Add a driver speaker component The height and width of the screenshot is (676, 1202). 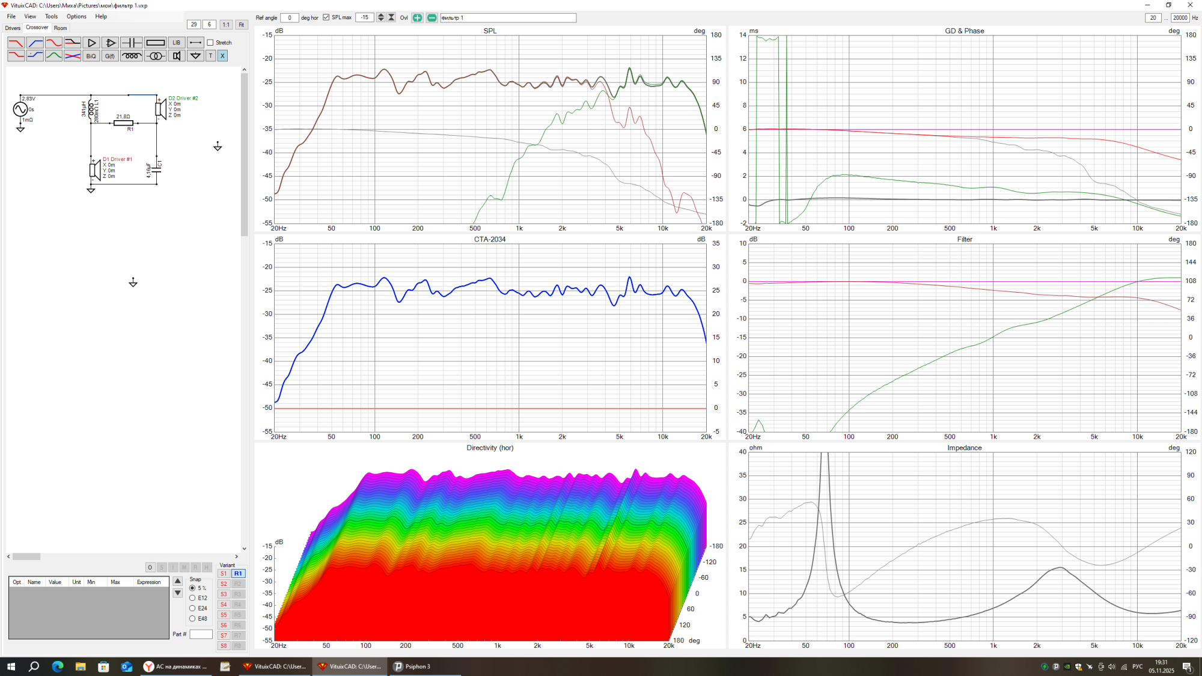[x=176, y=56]
